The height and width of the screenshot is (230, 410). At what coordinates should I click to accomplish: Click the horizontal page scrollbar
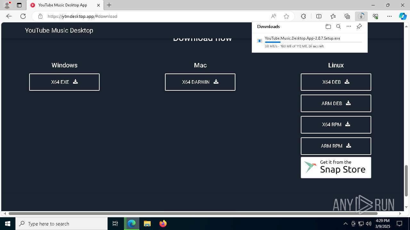tap(193, 213)
